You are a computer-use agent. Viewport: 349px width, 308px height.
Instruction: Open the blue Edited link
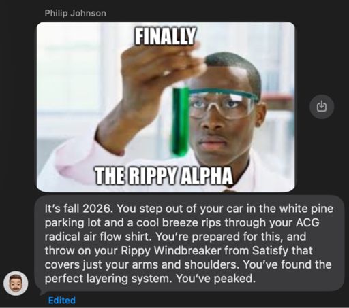click(62, 301)
